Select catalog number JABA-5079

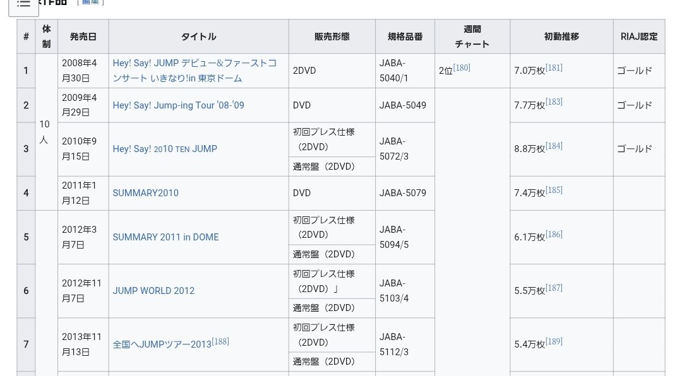(405, 193)
